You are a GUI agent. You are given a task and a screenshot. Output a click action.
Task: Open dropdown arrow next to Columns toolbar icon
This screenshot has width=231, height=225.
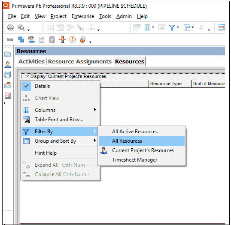(x=153, y=27)
